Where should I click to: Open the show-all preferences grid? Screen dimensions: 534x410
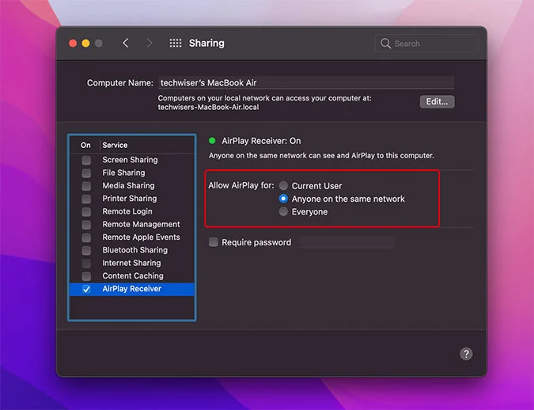click(176, 44)
